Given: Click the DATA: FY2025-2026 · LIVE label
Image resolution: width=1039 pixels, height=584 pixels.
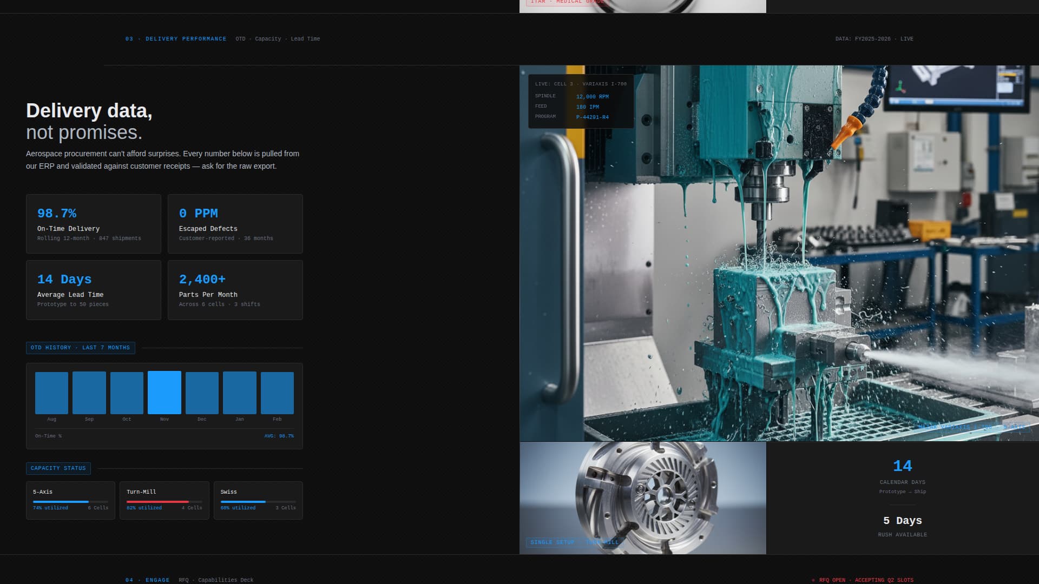Looking at the screenshot, I should click(874, 39).
